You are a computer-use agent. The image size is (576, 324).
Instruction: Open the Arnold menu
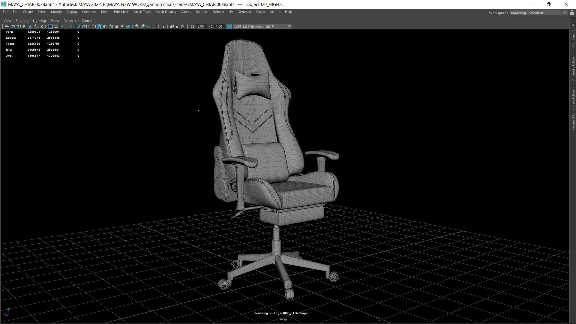pos(275,12)
